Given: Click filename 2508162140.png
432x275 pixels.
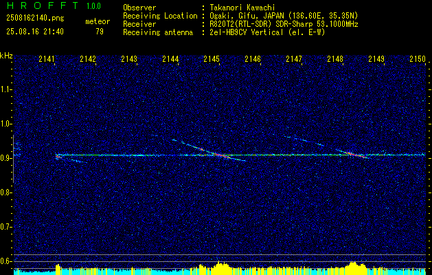Looking at the screenshot, I should tap(35, 18).
